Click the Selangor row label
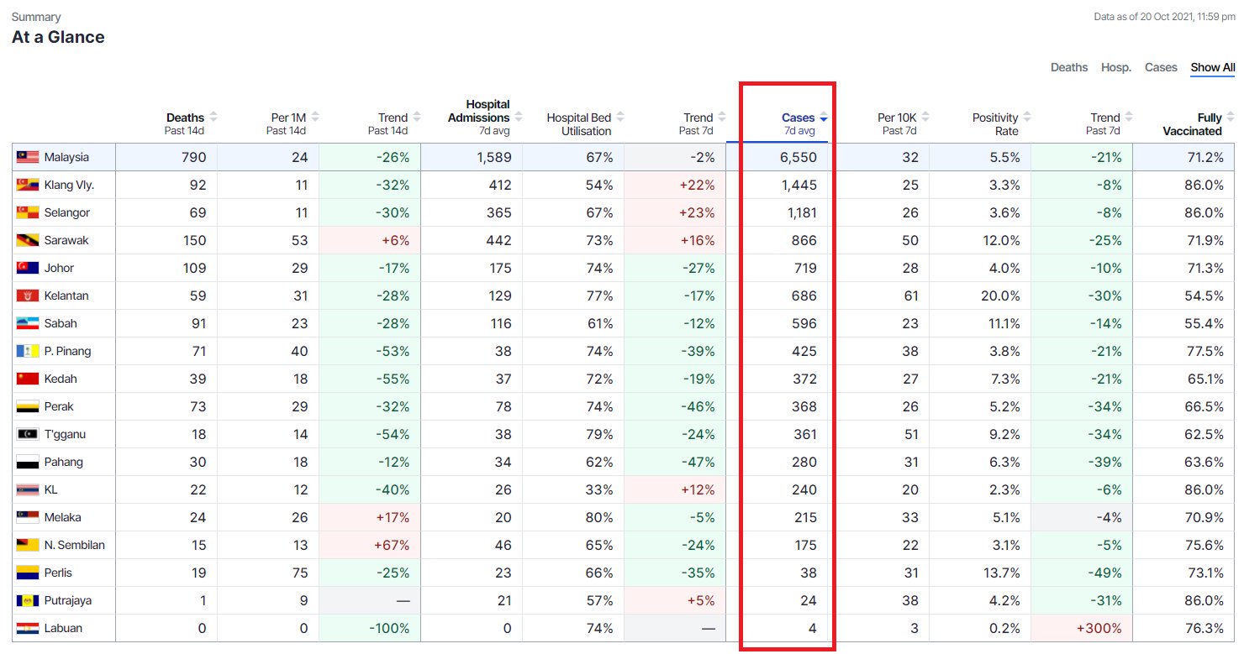 click(66, 212)
